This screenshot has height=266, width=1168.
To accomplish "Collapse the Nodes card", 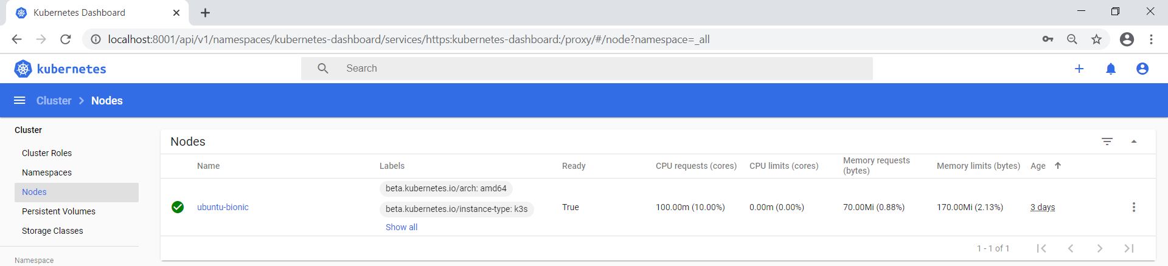I will tap(1133, 142).
